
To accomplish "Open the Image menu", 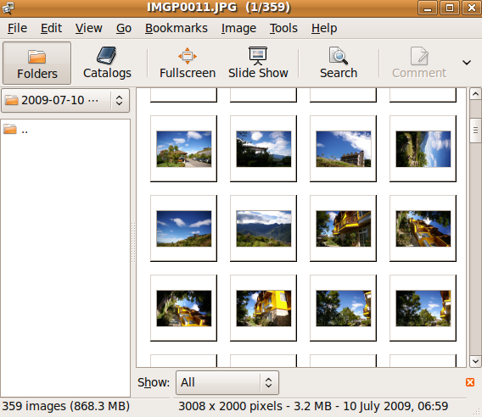I will coord(238,28).
